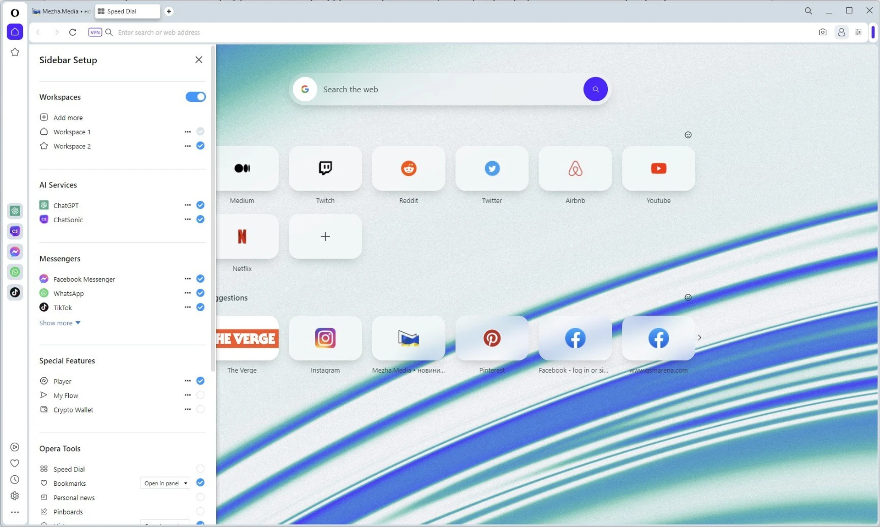Open the Opera menu logo
The image size is (880, 527).
[x=15, y=12]
